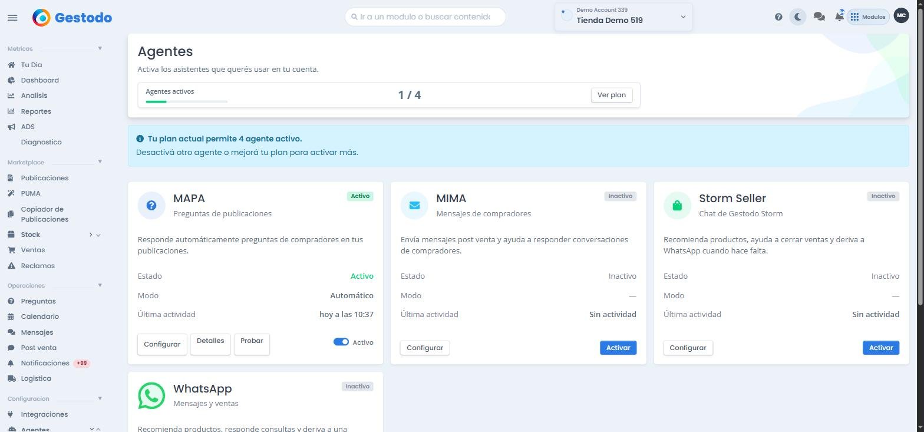Open Reportes in the sidebar

click(35, 111)
